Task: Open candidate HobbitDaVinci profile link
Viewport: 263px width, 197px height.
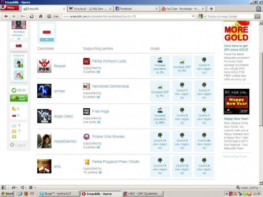Action: 65,141
